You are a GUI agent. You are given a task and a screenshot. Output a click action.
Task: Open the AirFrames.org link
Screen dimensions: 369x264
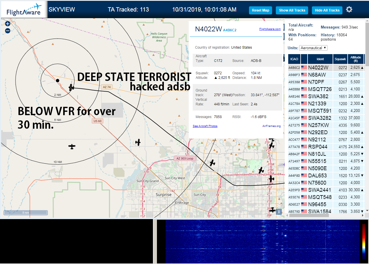click(271, 126)
